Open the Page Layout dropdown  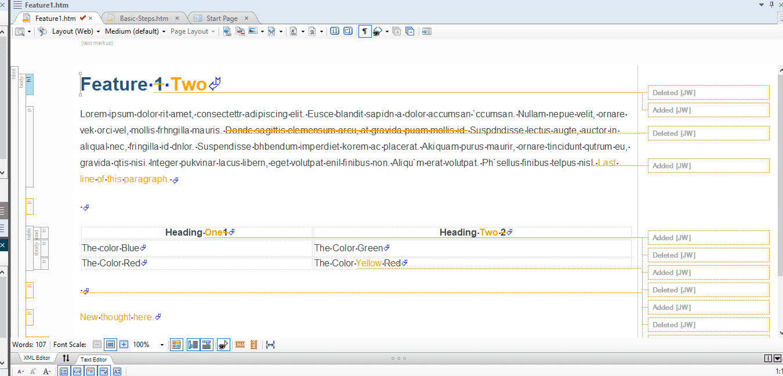[193, 31]
